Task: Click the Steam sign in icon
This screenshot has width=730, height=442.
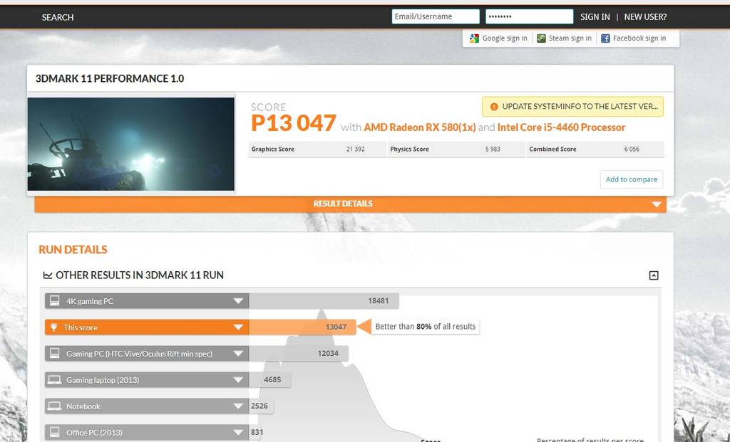Action: 541,38
